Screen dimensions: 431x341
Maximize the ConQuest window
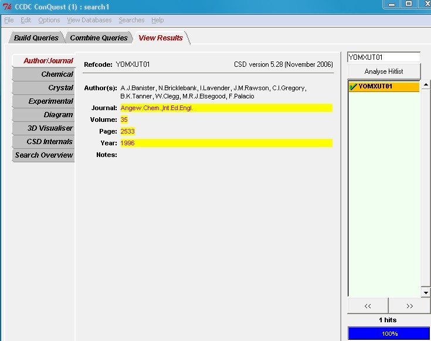[409, 4]
